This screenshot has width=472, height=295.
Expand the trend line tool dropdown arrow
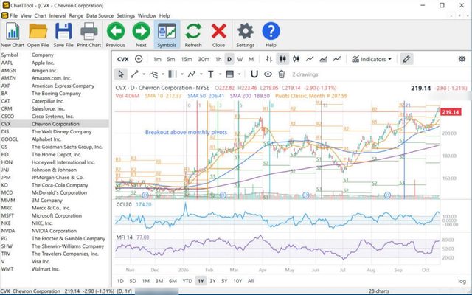144,74
